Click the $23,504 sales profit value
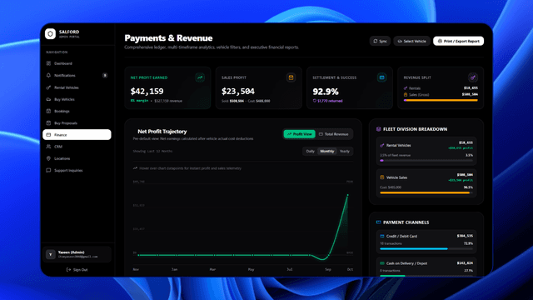Viewport: 533px width, 300px height. pos(238,91)
